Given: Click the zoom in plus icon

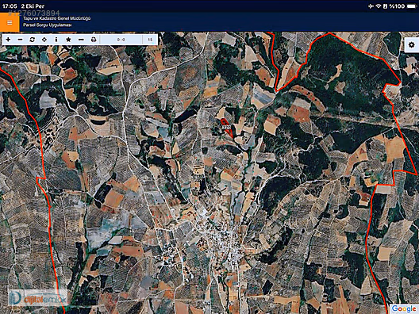Looking at the screenshot, I should (8, 40).
